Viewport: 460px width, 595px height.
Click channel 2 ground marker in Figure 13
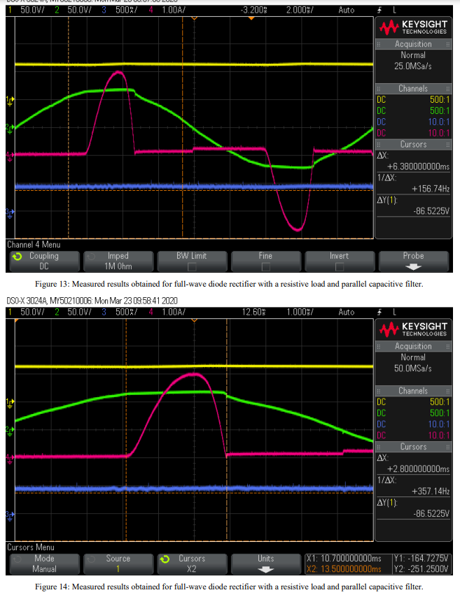pyautogui.click(x=10, y=128)
